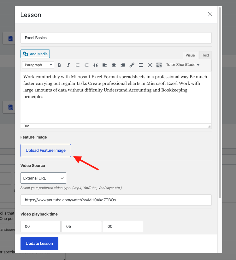Viewport: 236px width, 260px height.
Task: Click Upload Feature Image button
Action: click(x=46, y=151)
